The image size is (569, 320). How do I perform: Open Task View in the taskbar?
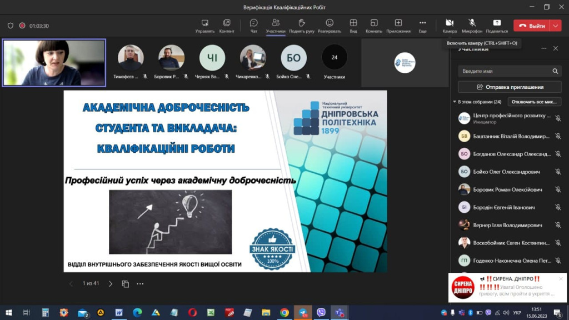pos(27,312)
